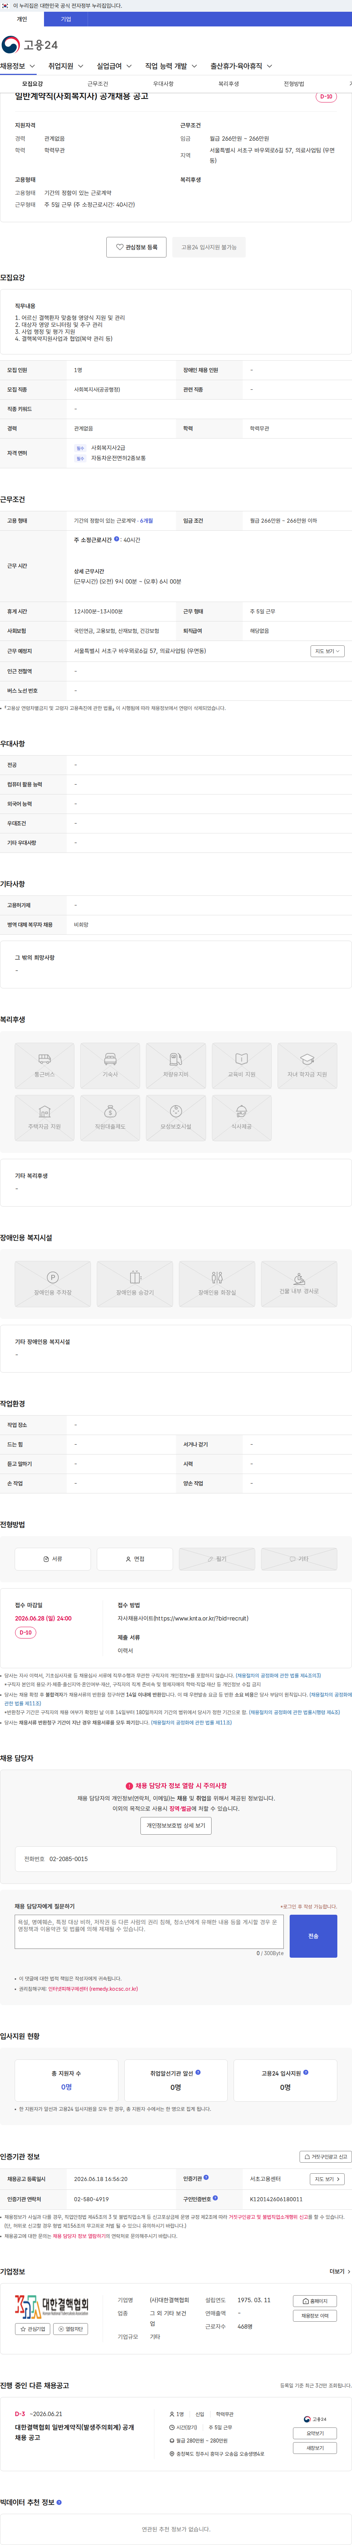Expand the 실업급여 menu
Image resolution: width=352 pixels, height=2545 pixels.
tap(114, 66)
